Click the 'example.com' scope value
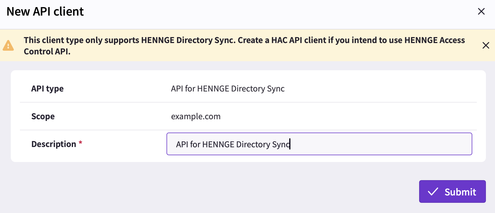This screenshot has width=495, height=213. pos(196,116)
